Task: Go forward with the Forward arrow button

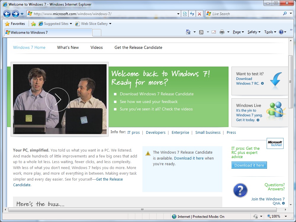Action: (x=15, y=14)
